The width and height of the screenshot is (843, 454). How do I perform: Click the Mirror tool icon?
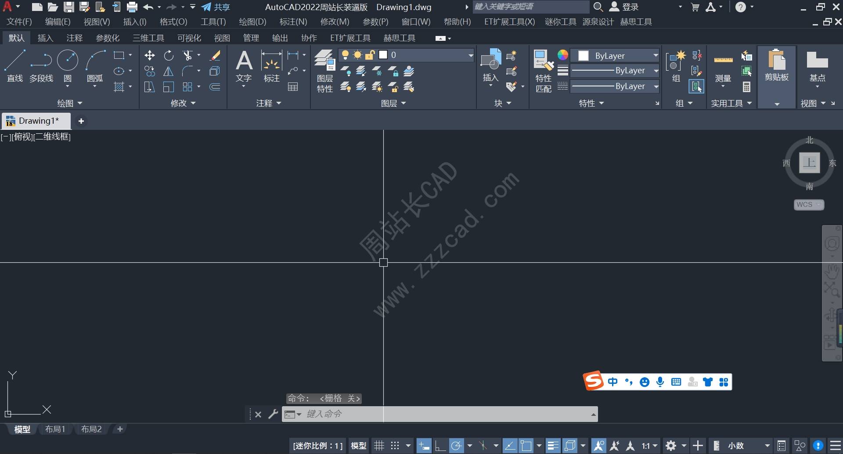point(169,71)
